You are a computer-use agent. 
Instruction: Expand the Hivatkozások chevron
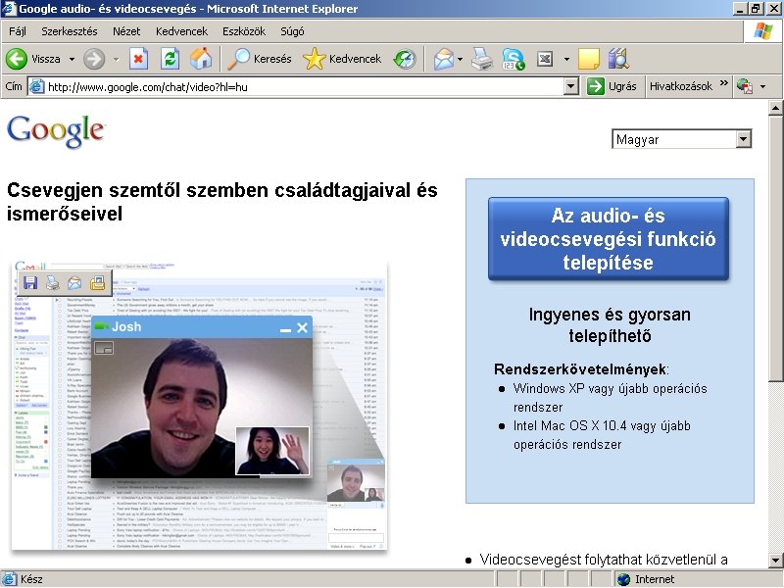point(723,83)
